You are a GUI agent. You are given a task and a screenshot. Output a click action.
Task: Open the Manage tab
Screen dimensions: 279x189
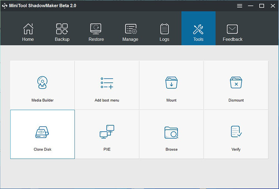coord(130,32)
